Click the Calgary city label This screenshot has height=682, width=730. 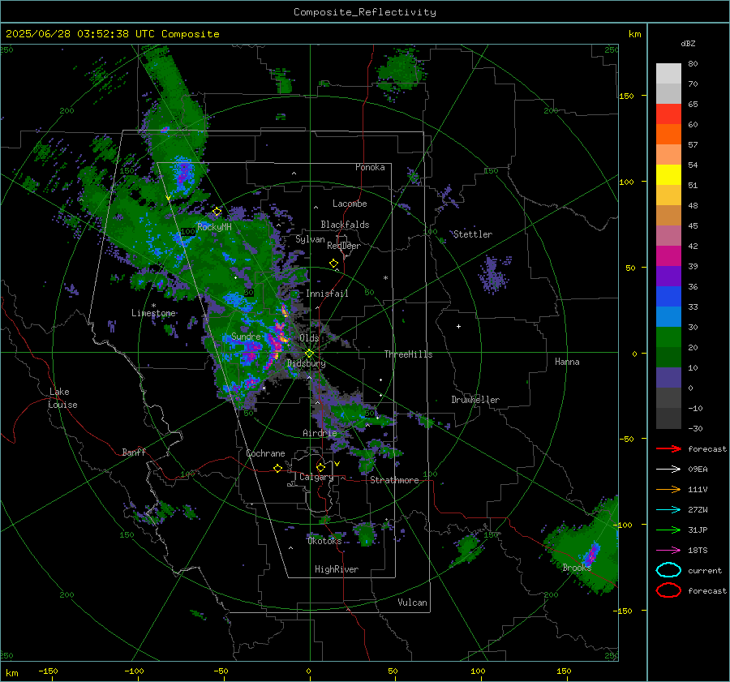point(316,477)
